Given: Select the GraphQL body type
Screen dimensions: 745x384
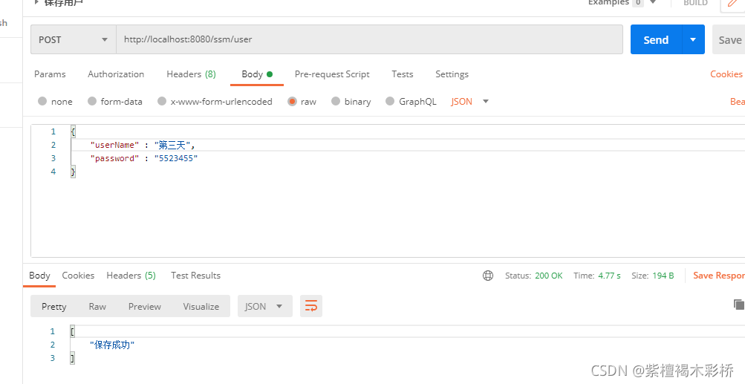Looking at the screenshot, I should (x=411, y=101).
